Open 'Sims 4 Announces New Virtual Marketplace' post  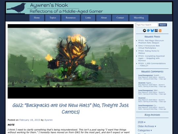149,47
